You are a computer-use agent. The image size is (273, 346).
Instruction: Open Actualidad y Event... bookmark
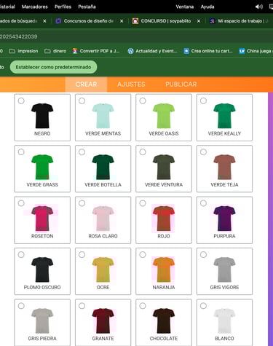[152, 51]
